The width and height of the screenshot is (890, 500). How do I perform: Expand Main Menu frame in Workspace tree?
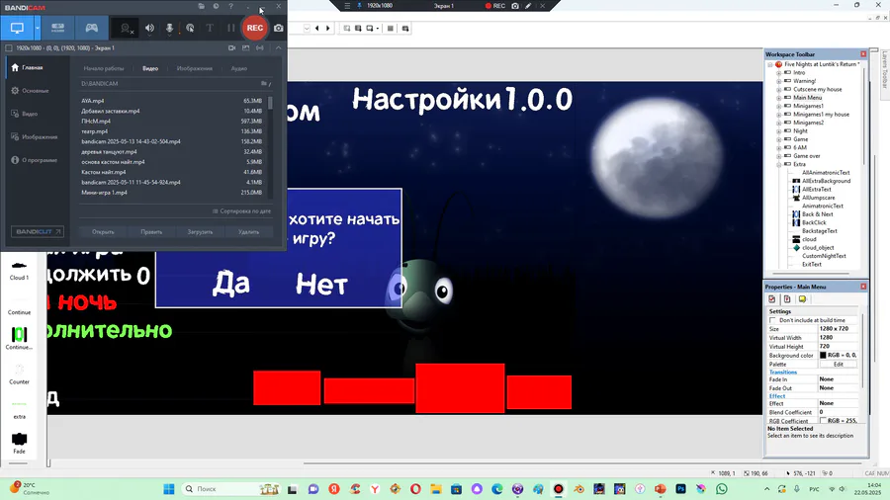coord(779,98)
